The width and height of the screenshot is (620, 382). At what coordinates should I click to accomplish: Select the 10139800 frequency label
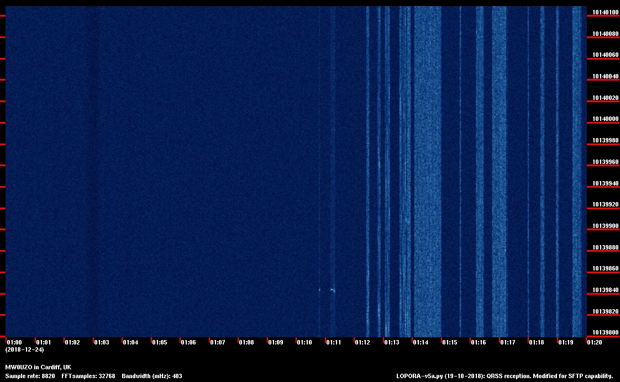tap(606, 333)
